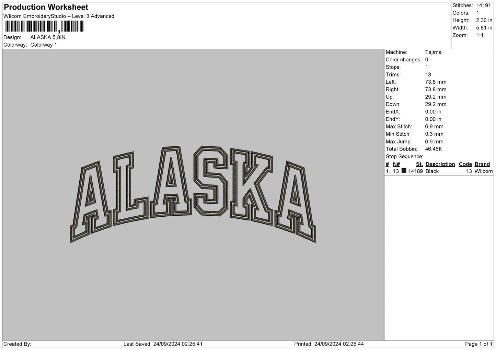Select the Colorway 1 value

[x=44, y=45]
